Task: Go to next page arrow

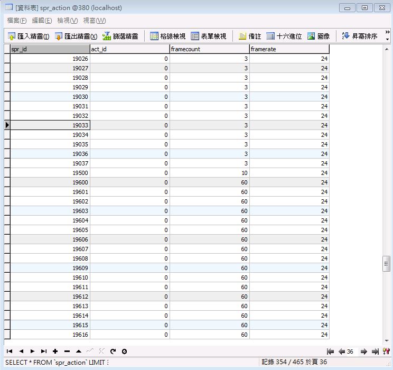Action: (x=363, y=351)
